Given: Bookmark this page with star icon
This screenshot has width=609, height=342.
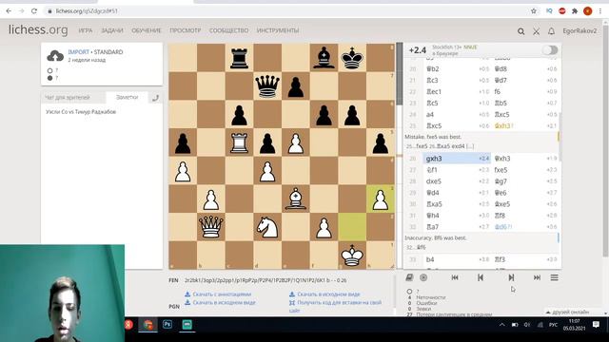Looking at the screenshot, I should click(534, 10).
